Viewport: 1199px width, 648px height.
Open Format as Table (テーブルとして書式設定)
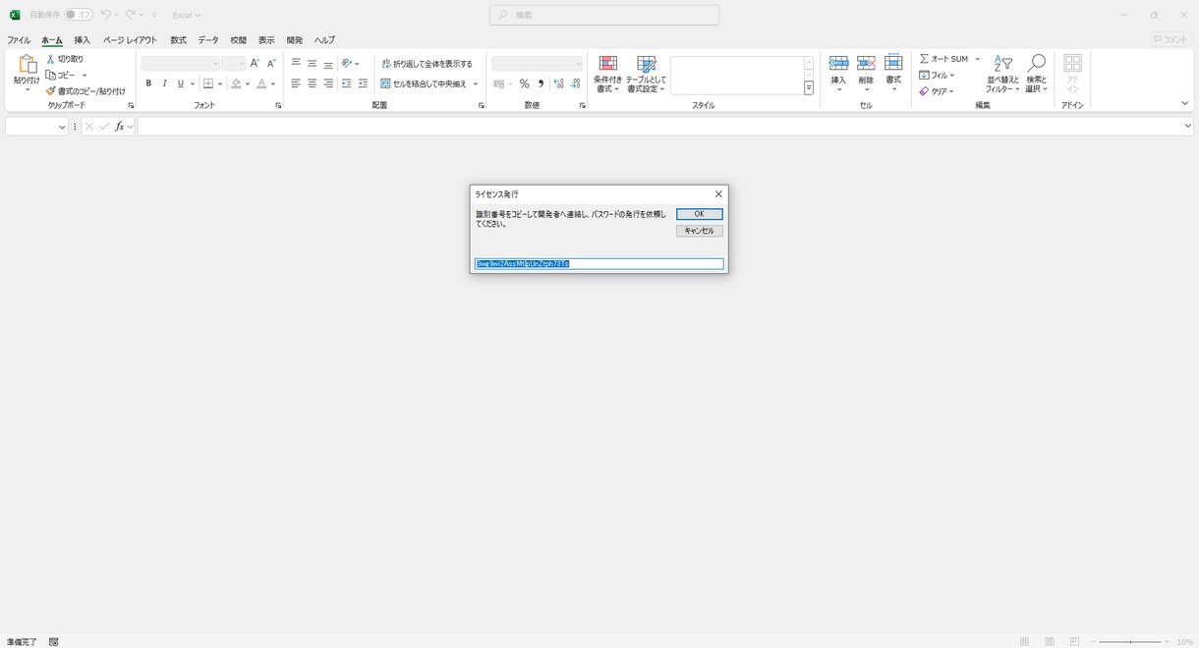(x=646, y=75)
